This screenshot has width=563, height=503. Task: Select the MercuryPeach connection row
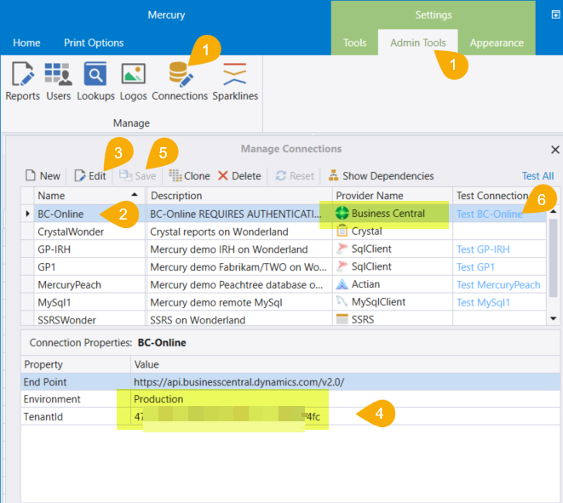[284, 285]
